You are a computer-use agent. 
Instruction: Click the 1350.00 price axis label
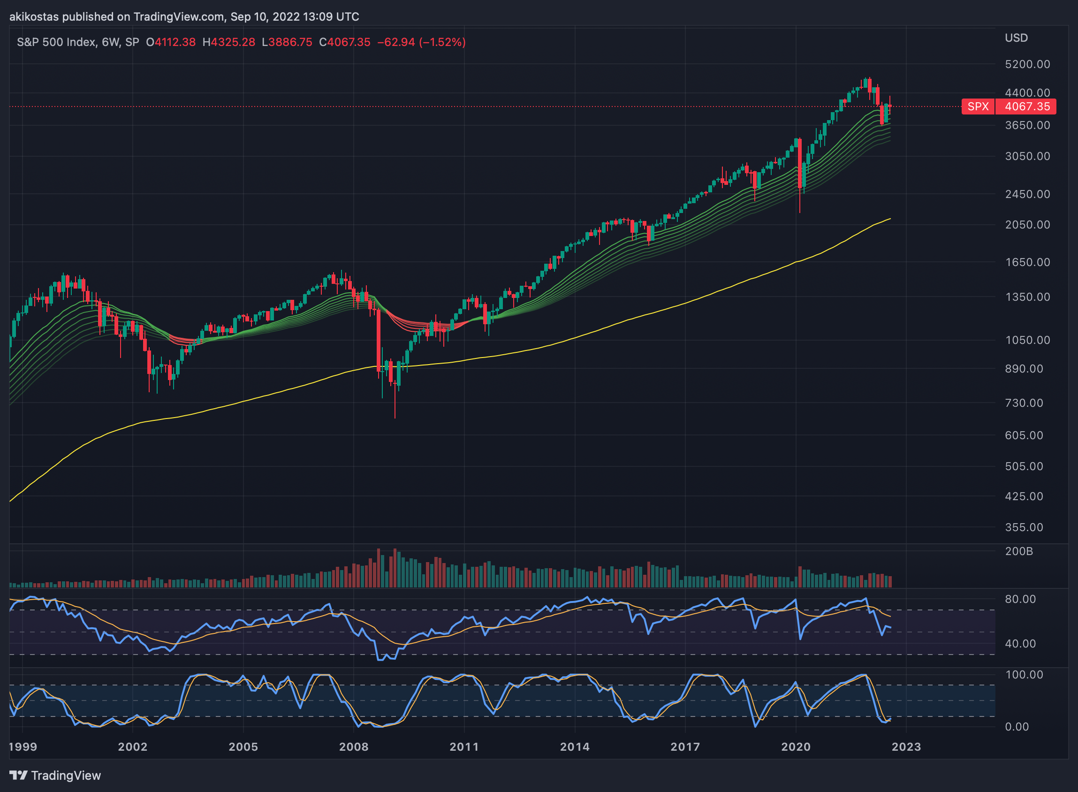[1027, 297]
